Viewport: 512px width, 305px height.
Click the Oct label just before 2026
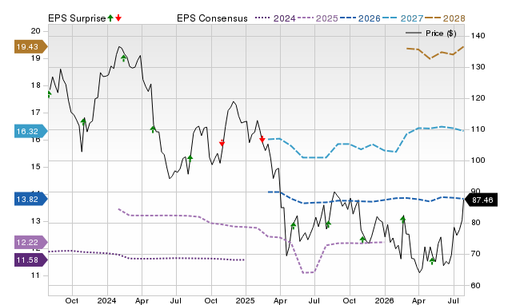point(350,300)
